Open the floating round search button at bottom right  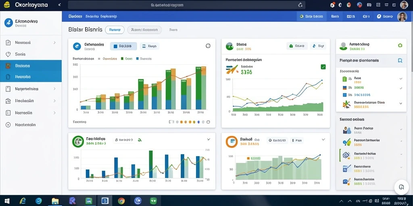click(401, 187)
